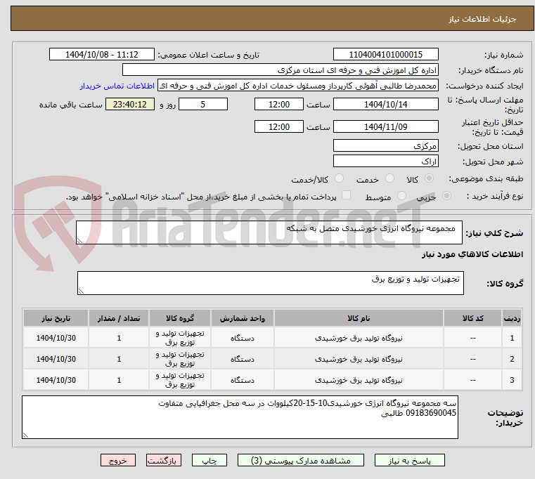Select the کالا/خدمت radio option

coord(339,178)
